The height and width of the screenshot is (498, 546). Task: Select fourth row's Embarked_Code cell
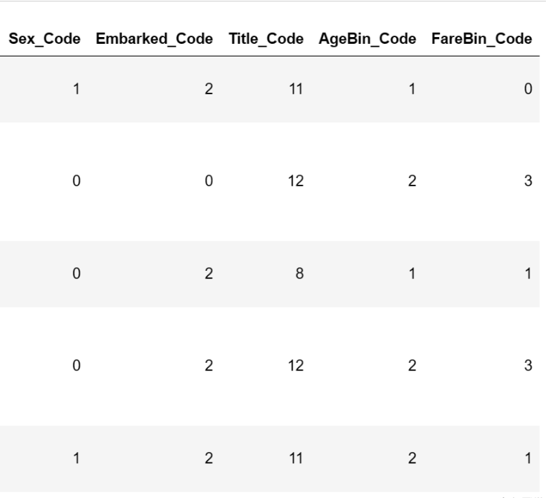[209, 366]
